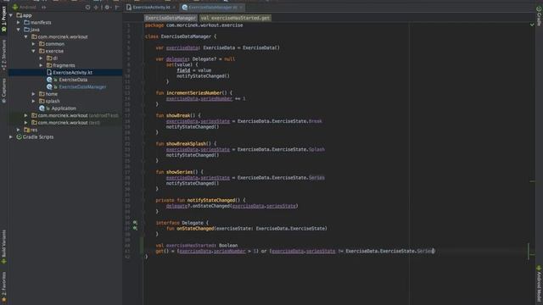
Task: Click the green inspection checkmark indicator
Action: pyautogui.click(x=532, y=25)
